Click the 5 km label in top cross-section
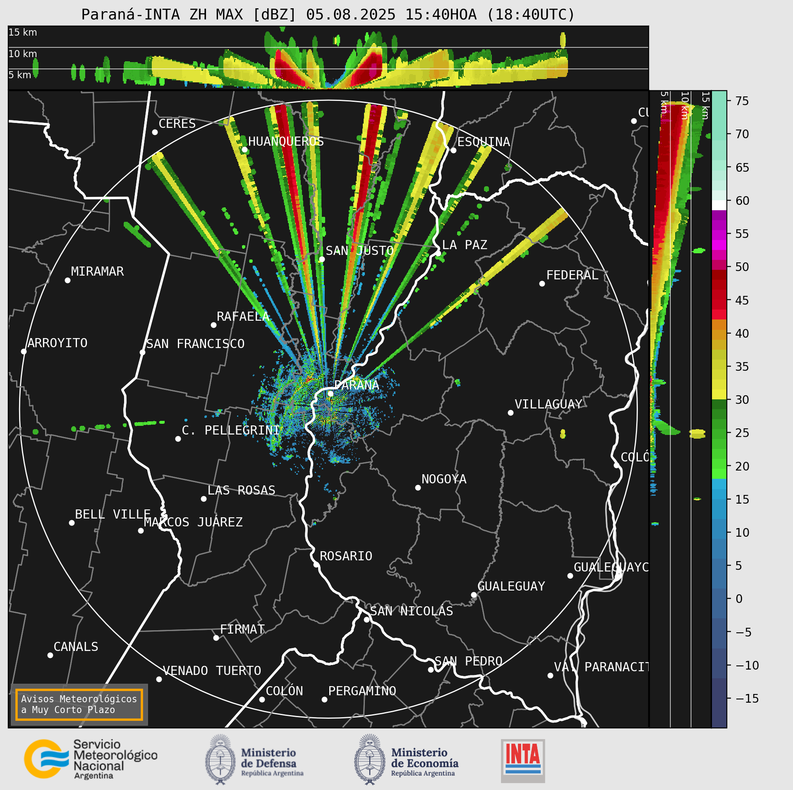The image size is (793, 790). tap(20, 75)
